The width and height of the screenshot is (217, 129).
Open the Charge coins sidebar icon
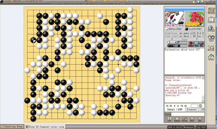[211, 29]
